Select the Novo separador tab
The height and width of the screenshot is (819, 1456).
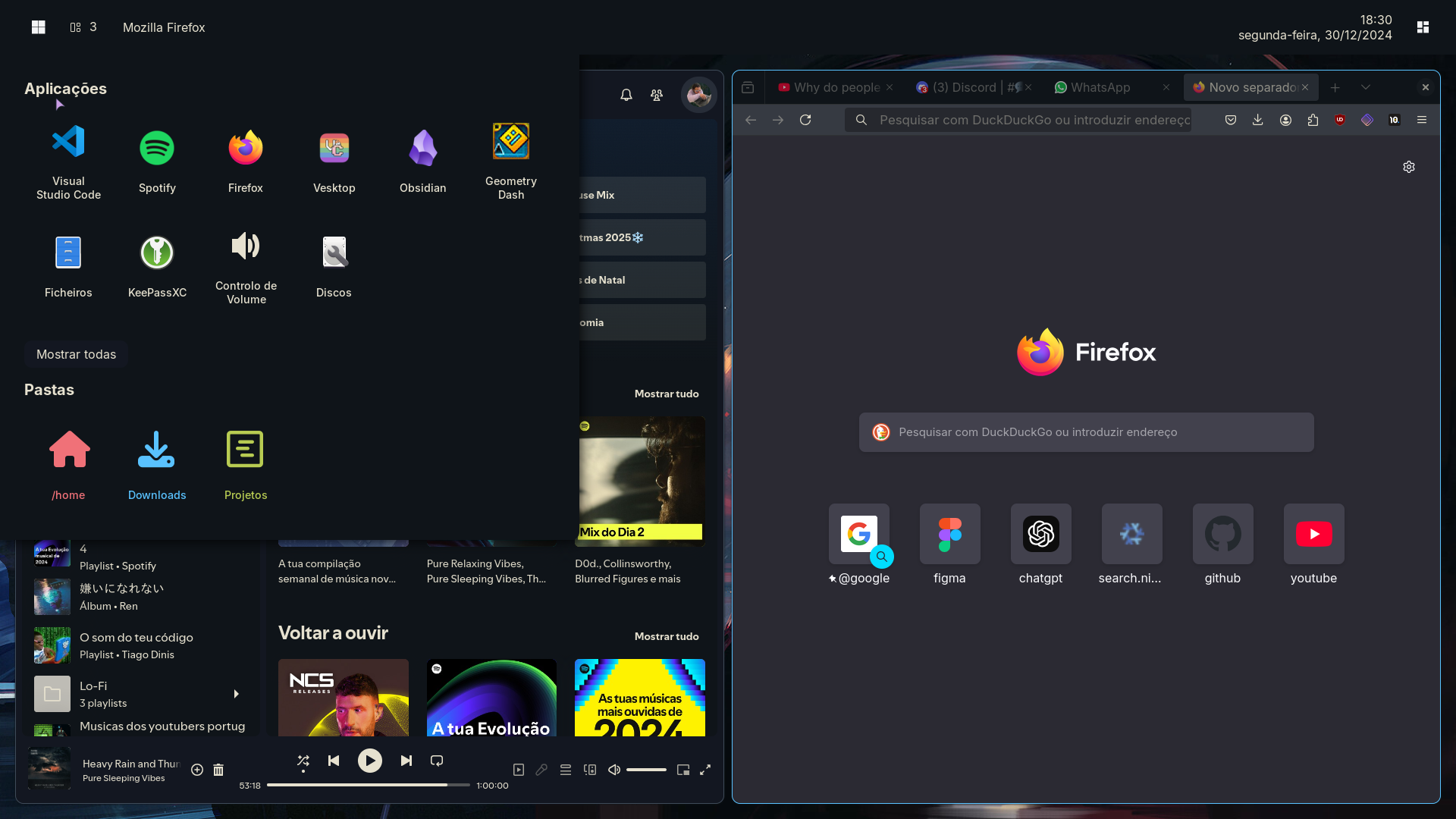(1251, 87)
